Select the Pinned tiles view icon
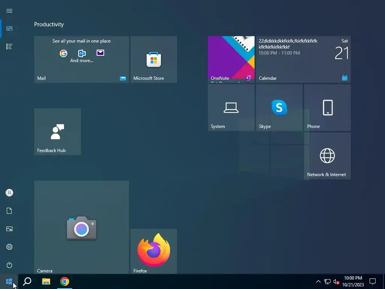The image size is (385, 289). [x=9, y=29]
